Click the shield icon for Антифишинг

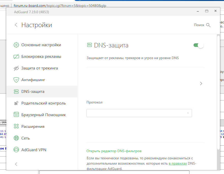click(x=16, y=80)
